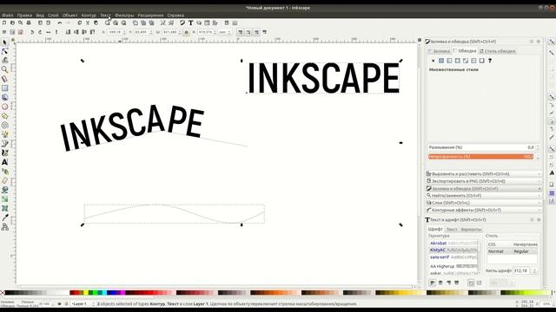Open the Layer 1 dropdown in status bar
Viewport: 556px width, 312px height.
point(83,304)
